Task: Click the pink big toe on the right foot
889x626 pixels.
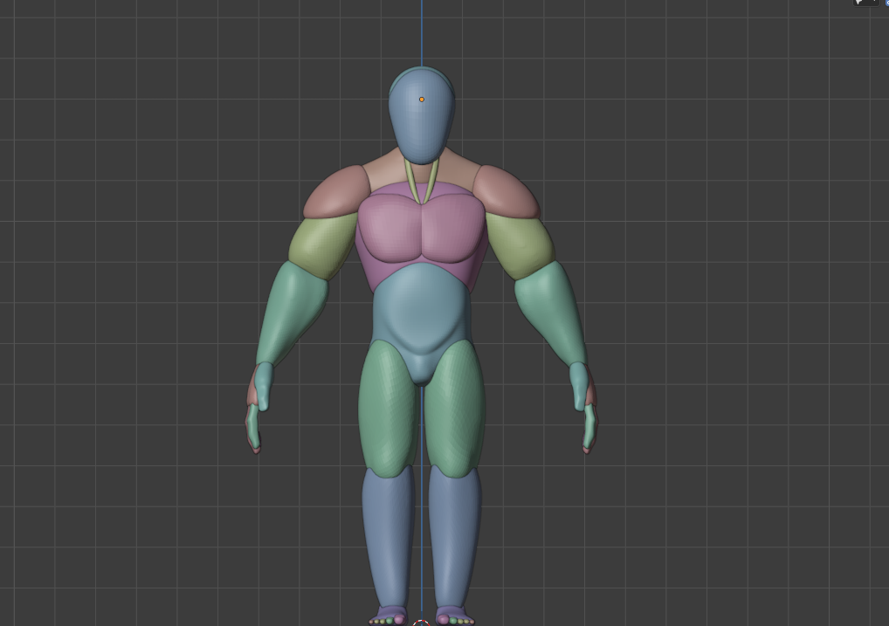Action: 444,620
